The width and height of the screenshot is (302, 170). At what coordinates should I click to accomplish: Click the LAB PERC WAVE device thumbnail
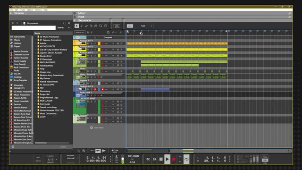point(81,104)
